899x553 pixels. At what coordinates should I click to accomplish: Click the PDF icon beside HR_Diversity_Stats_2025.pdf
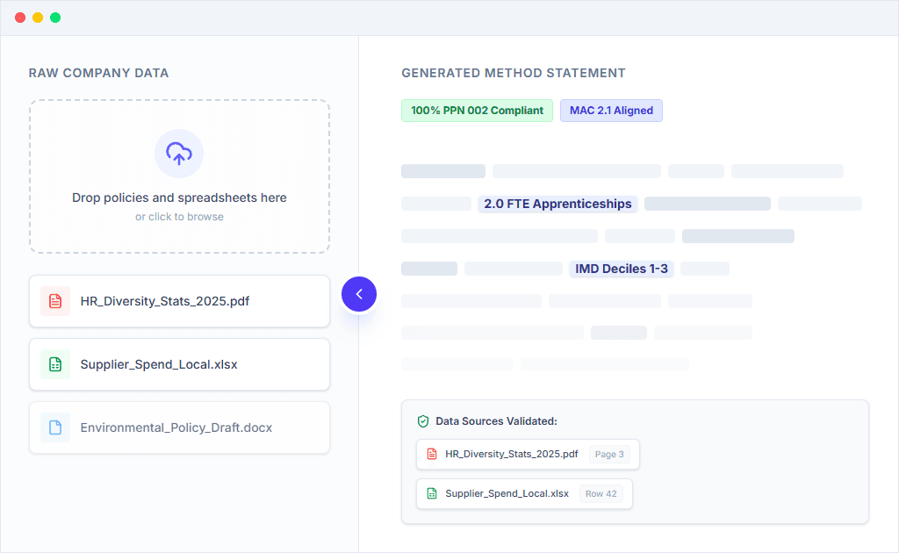[x=54, y=301]
